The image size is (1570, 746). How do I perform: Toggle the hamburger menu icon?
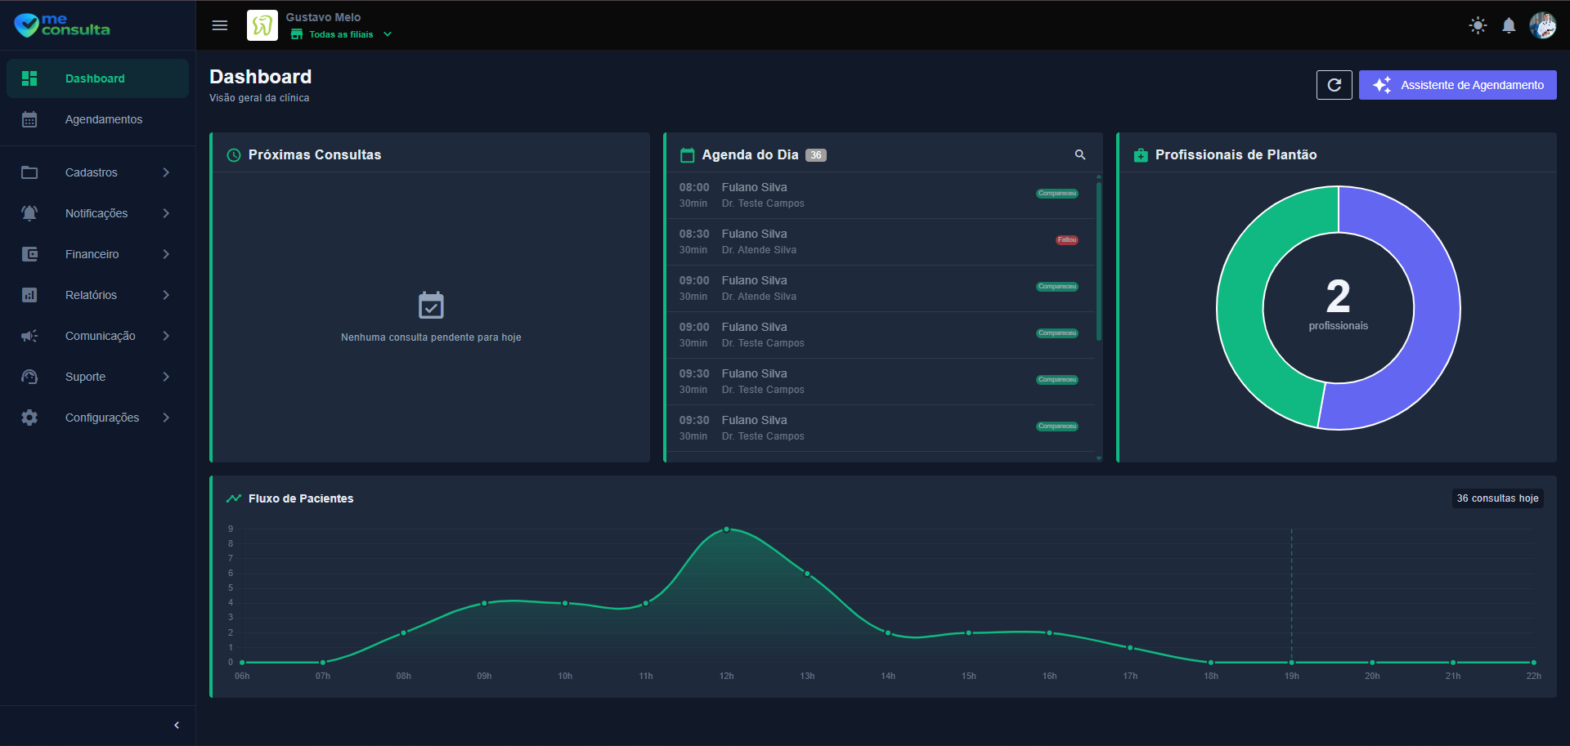pos(220,25)
